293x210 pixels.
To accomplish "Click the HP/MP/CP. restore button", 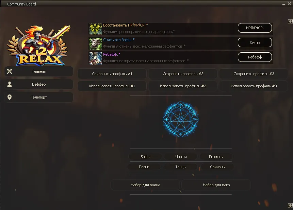I will pyautogui.click(x=255, y=28).
